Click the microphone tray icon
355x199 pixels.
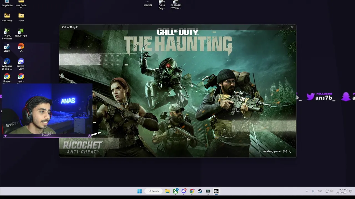point(313,191)
